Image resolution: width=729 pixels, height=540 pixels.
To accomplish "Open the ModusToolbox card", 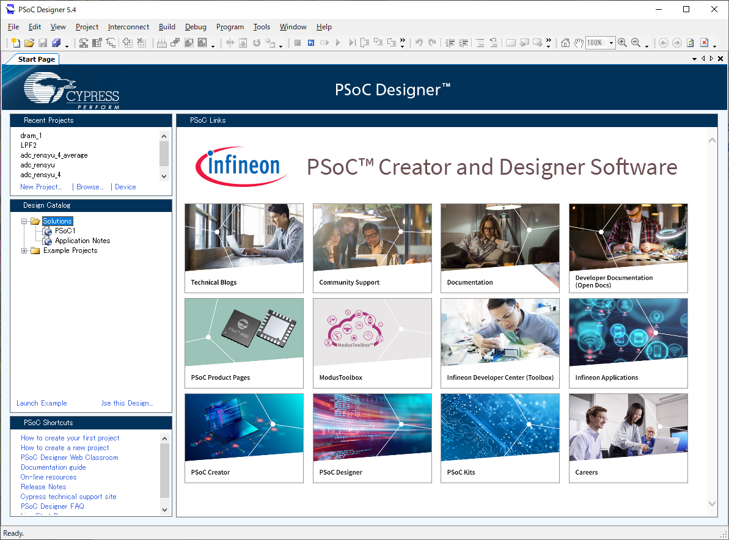I will [372, 343].
